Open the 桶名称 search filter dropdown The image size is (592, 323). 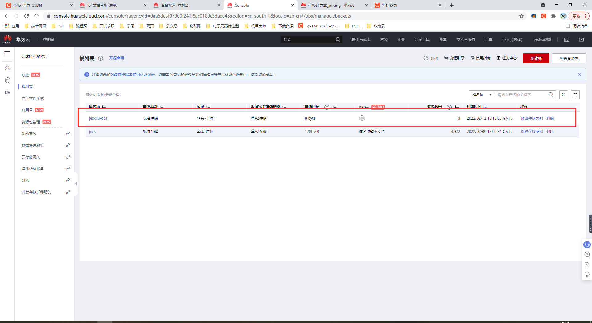tap(482, 95)
